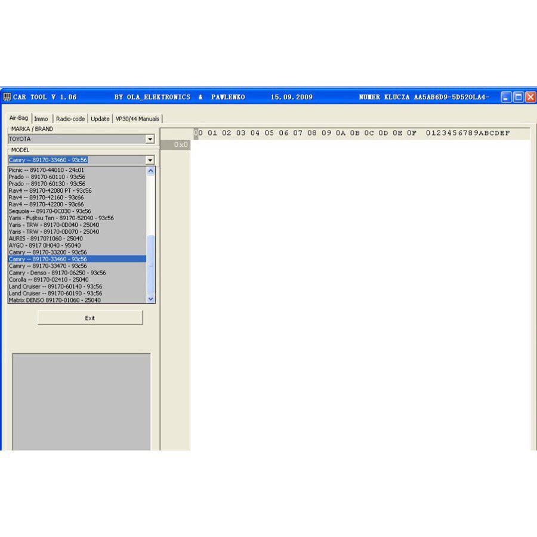Select Yaris - TRW - 89170-0D040 - 25040
Image resolution: width=537 pixels, height=537 pixels.
pyautogui.click(x=77, y=225)
